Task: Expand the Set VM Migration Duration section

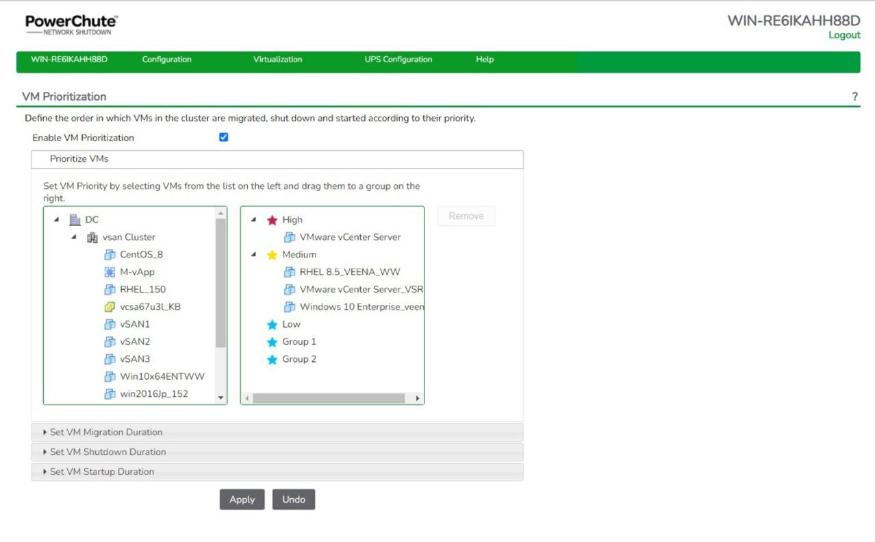Action: [106, 432]
